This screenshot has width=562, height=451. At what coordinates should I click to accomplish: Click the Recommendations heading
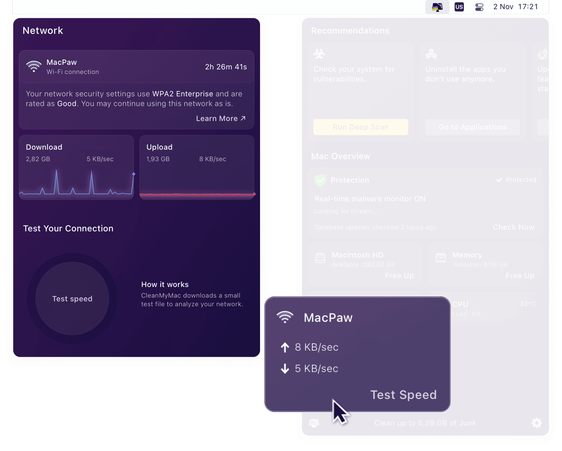tap(350, 31)
